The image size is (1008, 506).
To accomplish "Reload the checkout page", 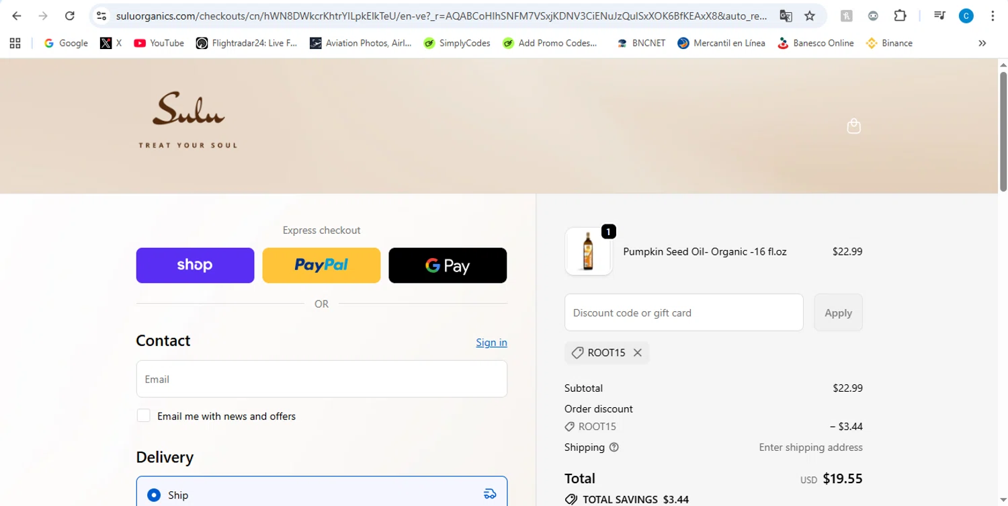I will coord(69,15).
